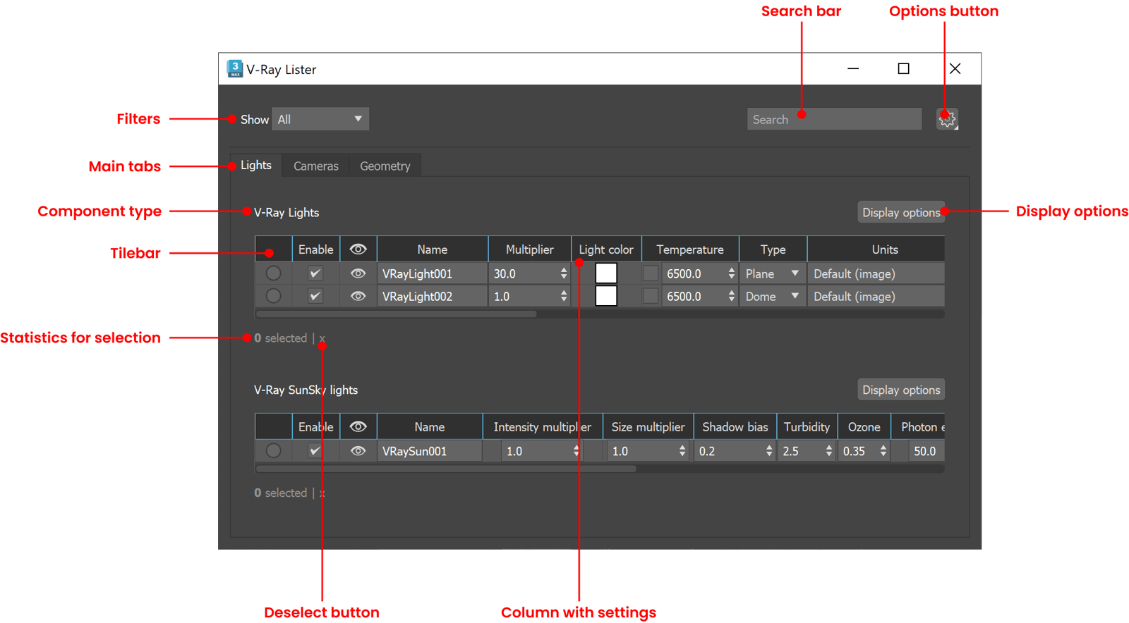Click Display options for V-Ray SunSky lights
Screen dimensions: 1129x623
pos(901,390)
